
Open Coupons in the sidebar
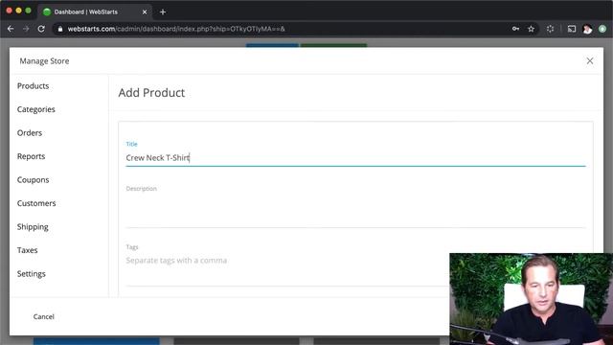click(x=33, y=180)
